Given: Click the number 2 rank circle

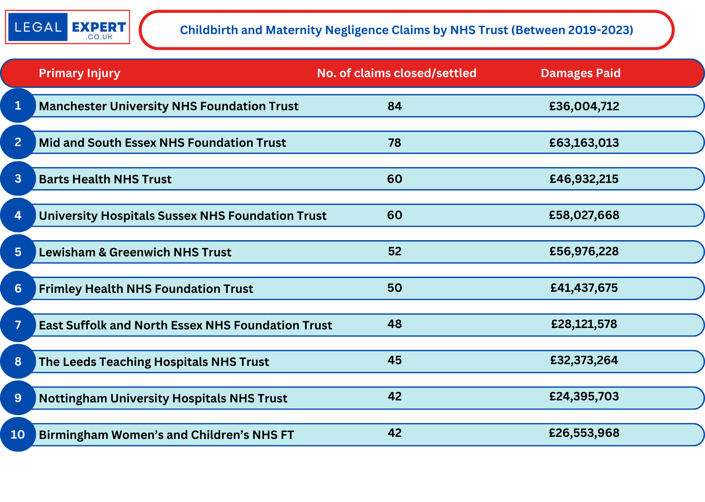Looking at the screenshot, I should tap(18, 142).
